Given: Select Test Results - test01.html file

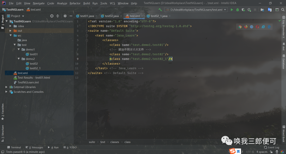Looking at the screenshot, I should tap(34, 78).
